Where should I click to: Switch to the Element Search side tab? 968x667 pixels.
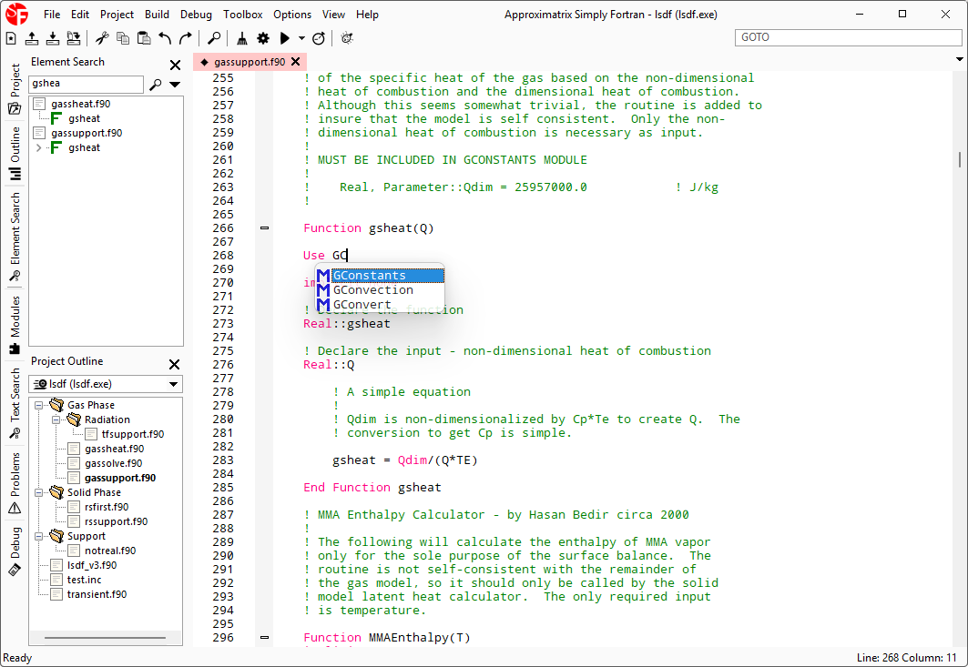[x=15, y=237]
